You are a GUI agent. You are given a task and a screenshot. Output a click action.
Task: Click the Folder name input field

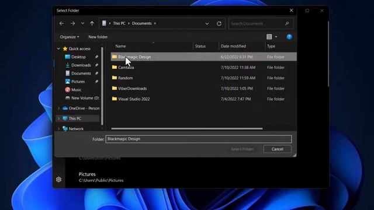coord(199,139)
